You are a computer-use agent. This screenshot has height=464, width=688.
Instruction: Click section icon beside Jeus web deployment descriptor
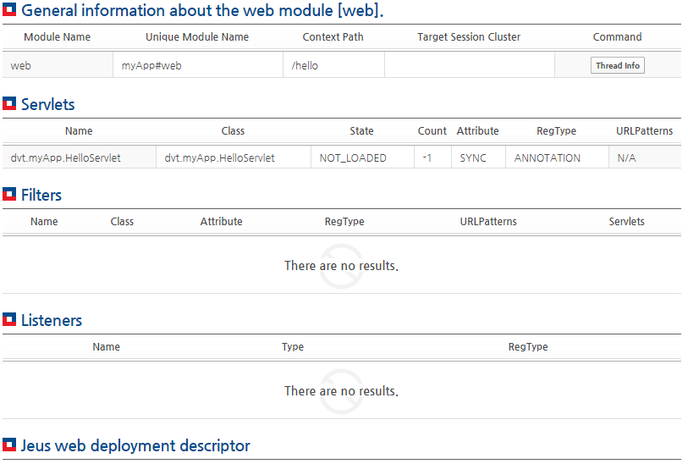pos(9,445)
